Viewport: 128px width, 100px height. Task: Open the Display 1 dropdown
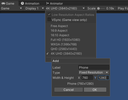pyautogui.click(x=34, y=8)
